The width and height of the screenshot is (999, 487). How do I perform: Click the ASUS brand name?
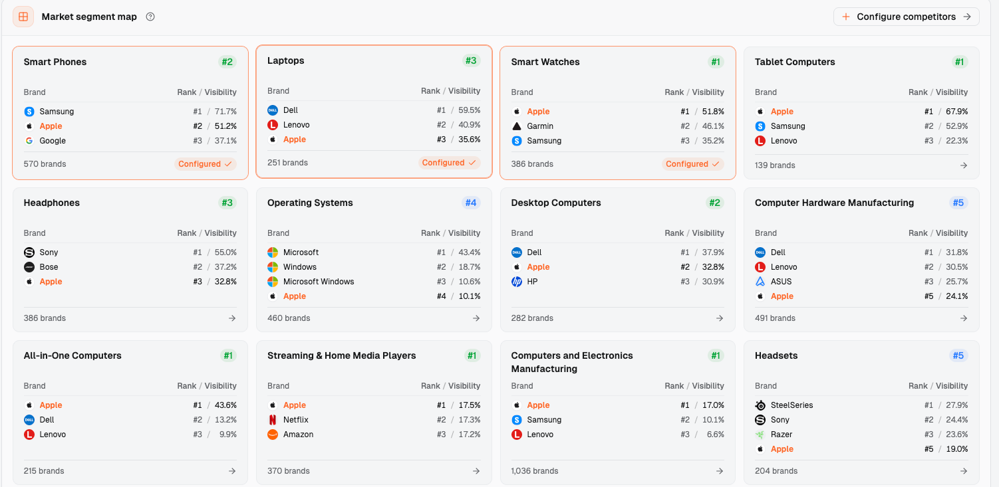782,282
